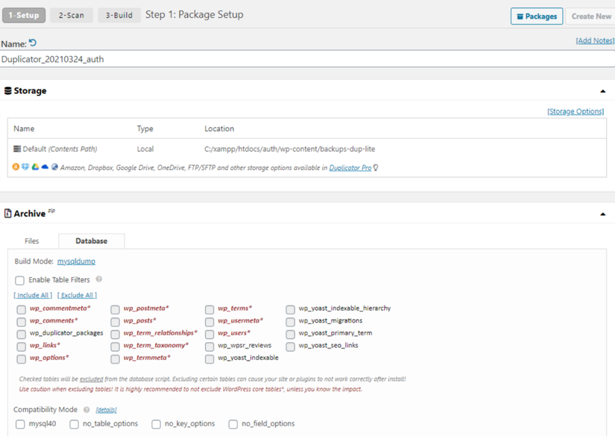Click the Create New button

coord(591,16)
